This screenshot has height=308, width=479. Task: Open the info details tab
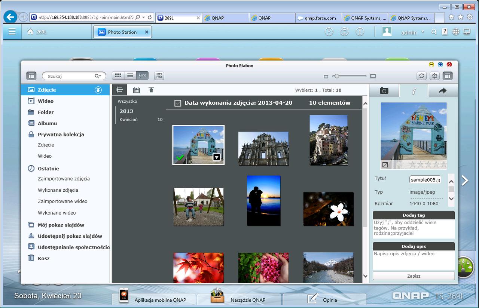click(414, 91)
